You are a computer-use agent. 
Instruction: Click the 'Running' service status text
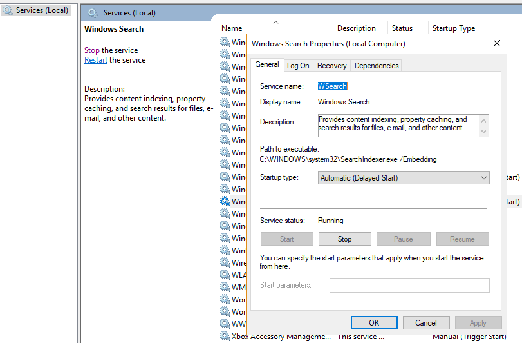(x=330, y=220)
